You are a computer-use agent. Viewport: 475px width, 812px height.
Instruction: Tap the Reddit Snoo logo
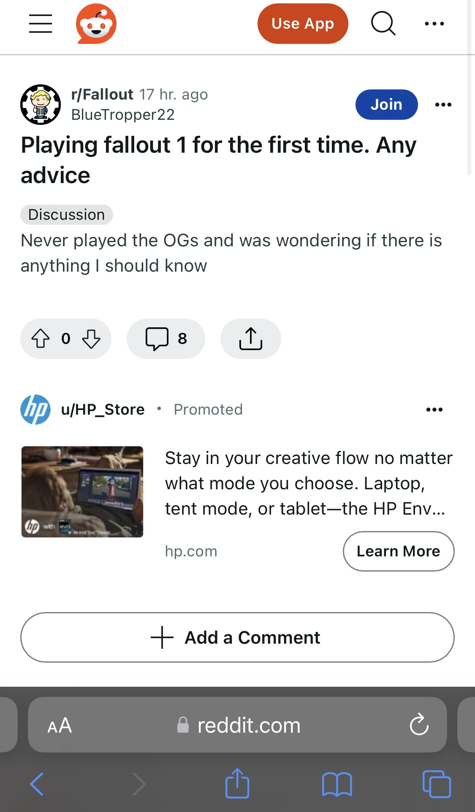[96, 24]
